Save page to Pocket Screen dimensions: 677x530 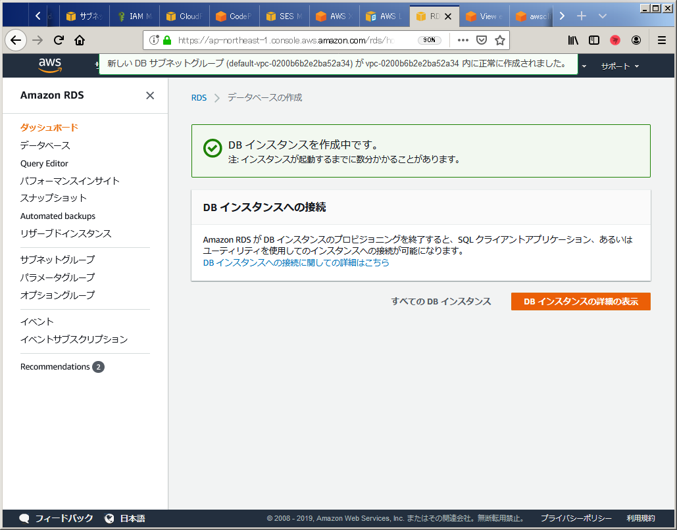[x=482, y=40]
